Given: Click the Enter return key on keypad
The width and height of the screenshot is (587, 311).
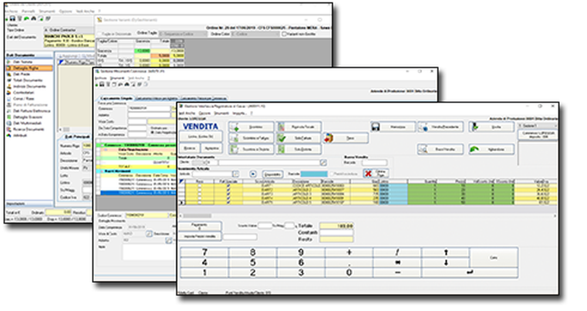Looking at the screenshot, I should [470, 272].
